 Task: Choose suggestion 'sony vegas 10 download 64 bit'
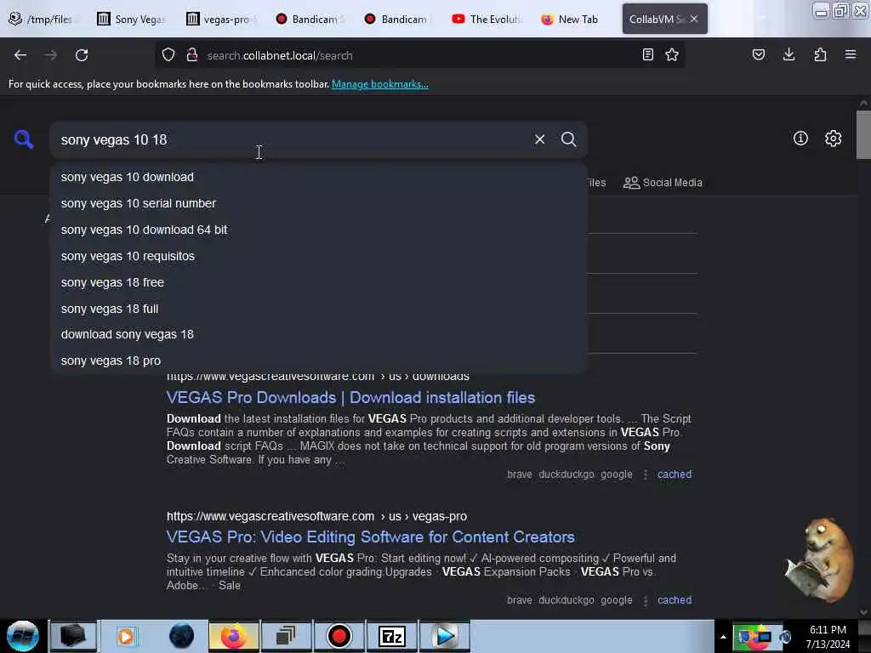click(x=318, y=230)
